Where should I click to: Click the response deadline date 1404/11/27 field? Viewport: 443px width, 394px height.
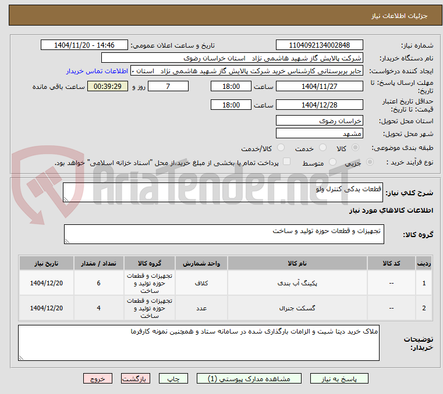tap(319, 87)
